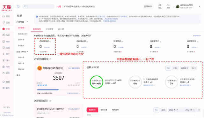Screen dimensions: 204x118
Task: Click the 推广 icon in left sidebar
Action: (4, 54)
